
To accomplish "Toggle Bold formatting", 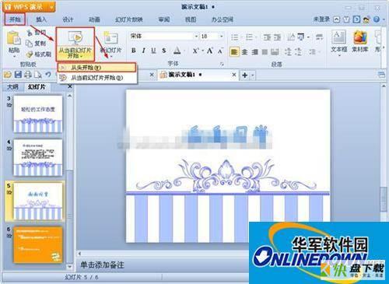I will coord(133,51).
